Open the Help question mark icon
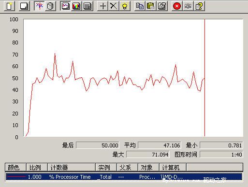 [199, 6]
